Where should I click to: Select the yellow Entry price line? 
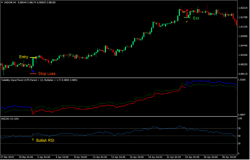tap(33, 57)
